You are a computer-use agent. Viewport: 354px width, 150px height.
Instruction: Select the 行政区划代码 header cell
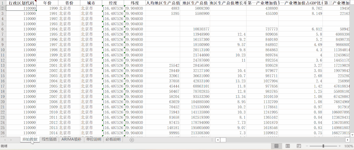(x=21, y=3)
